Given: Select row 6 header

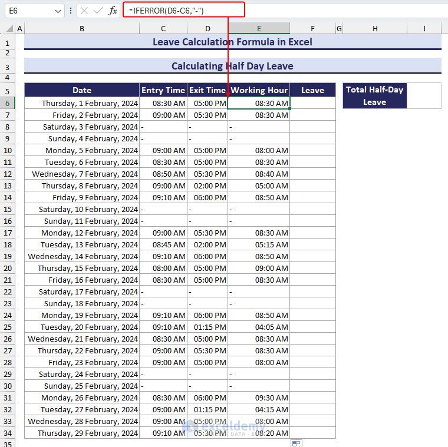Looking at the screenshot, I should (x=8, y=103).
